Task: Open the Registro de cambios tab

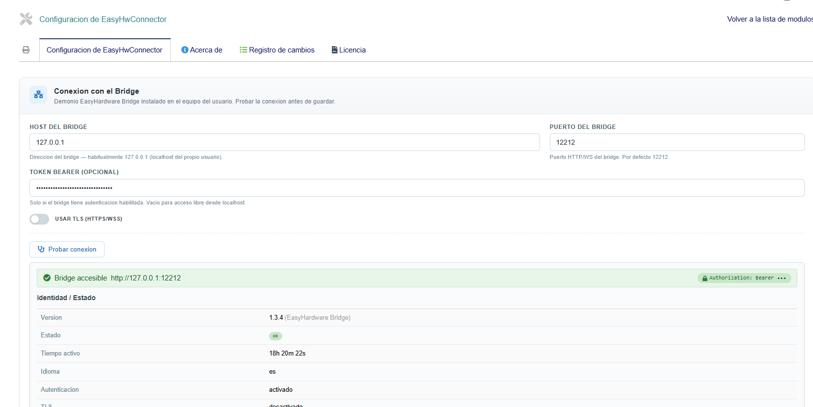Action: 277,50
